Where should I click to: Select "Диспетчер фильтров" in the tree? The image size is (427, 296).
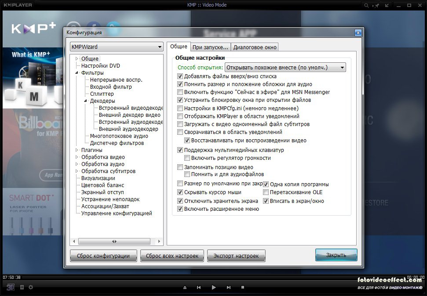point(117,143)
